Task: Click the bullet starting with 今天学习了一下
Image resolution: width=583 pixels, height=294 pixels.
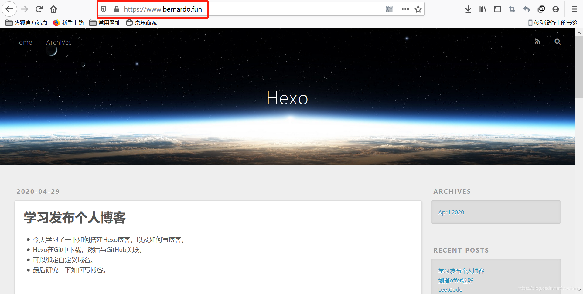Action: [110, 239]
